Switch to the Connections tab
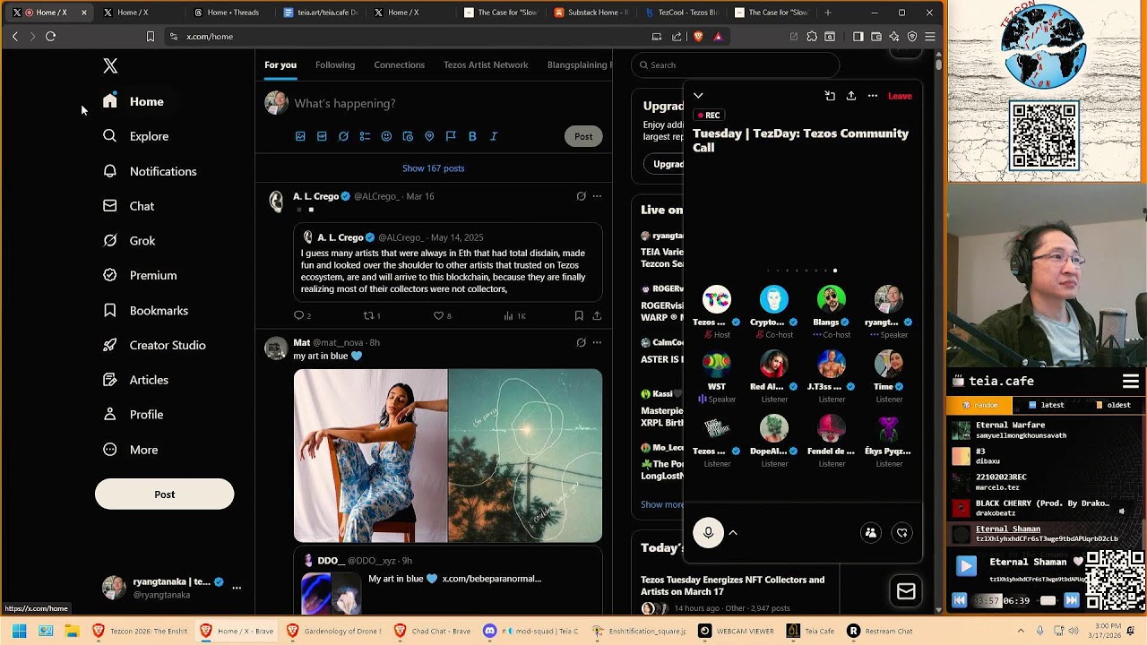Viewport: 1147px width, 645px height. tap(399, 64)
